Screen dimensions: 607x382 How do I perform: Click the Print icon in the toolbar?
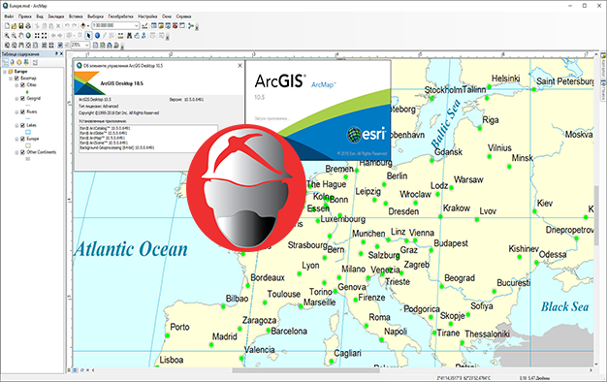(x=28, y=26)
